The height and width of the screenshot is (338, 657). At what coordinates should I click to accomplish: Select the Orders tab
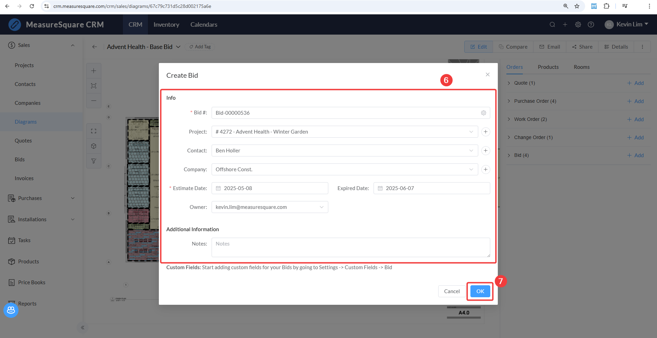[x=515, y=67]
